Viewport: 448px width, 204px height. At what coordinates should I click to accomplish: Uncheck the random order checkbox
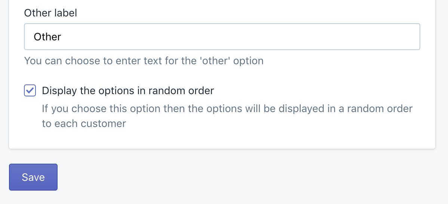30,90
